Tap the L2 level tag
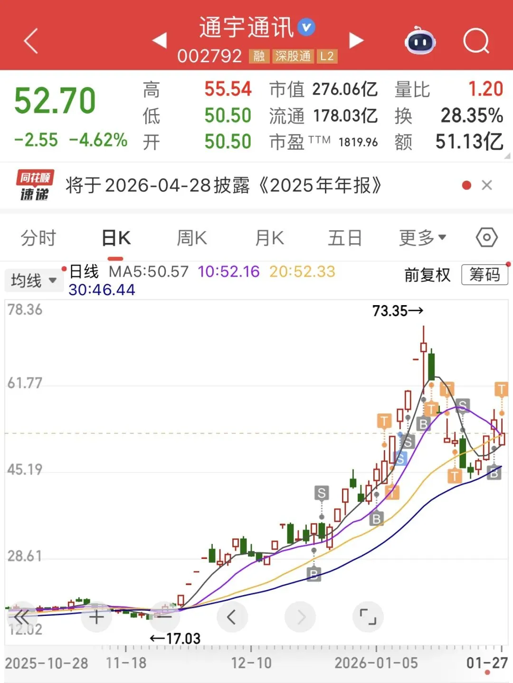 (x=327, y=56)
